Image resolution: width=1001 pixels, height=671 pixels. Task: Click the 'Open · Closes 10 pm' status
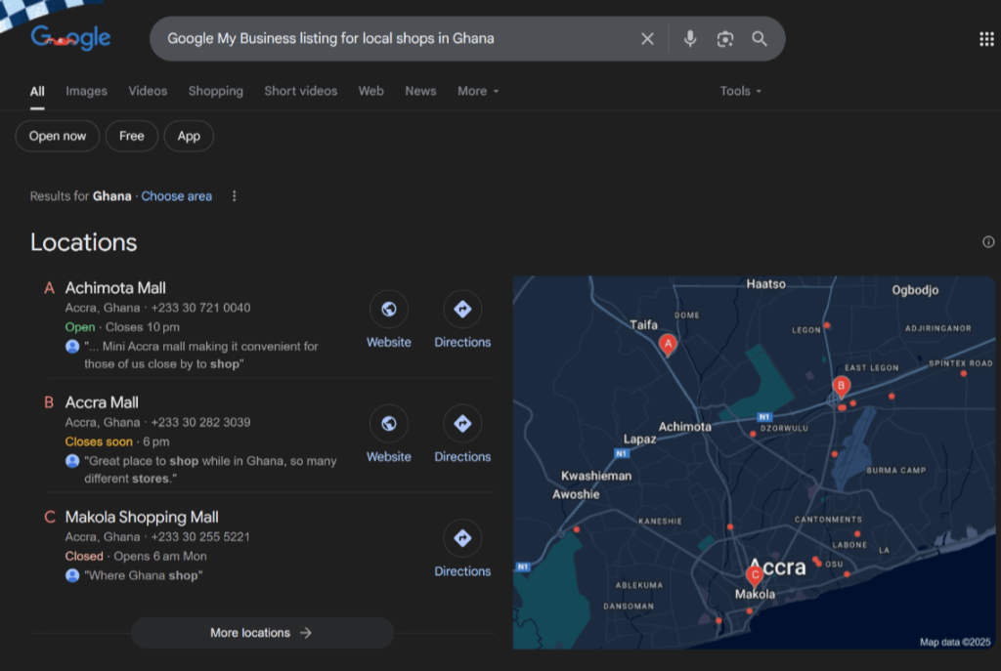pyautogui.click(x=122, y=327)
